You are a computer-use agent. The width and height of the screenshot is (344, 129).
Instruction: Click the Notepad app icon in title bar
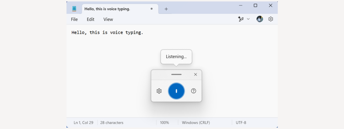pyautogui.click(x=74, y=9)
